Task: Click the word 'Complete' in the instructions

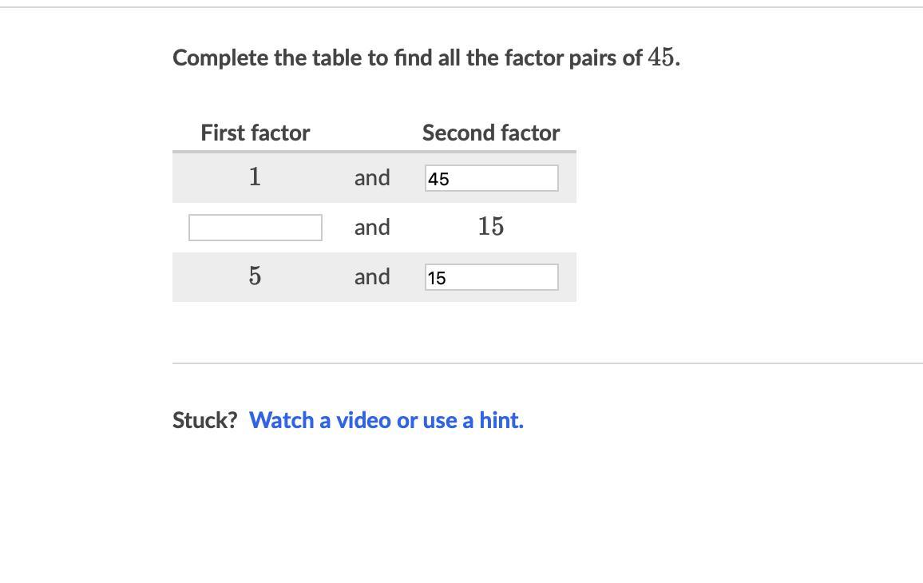Action: [x=220, y=58]
